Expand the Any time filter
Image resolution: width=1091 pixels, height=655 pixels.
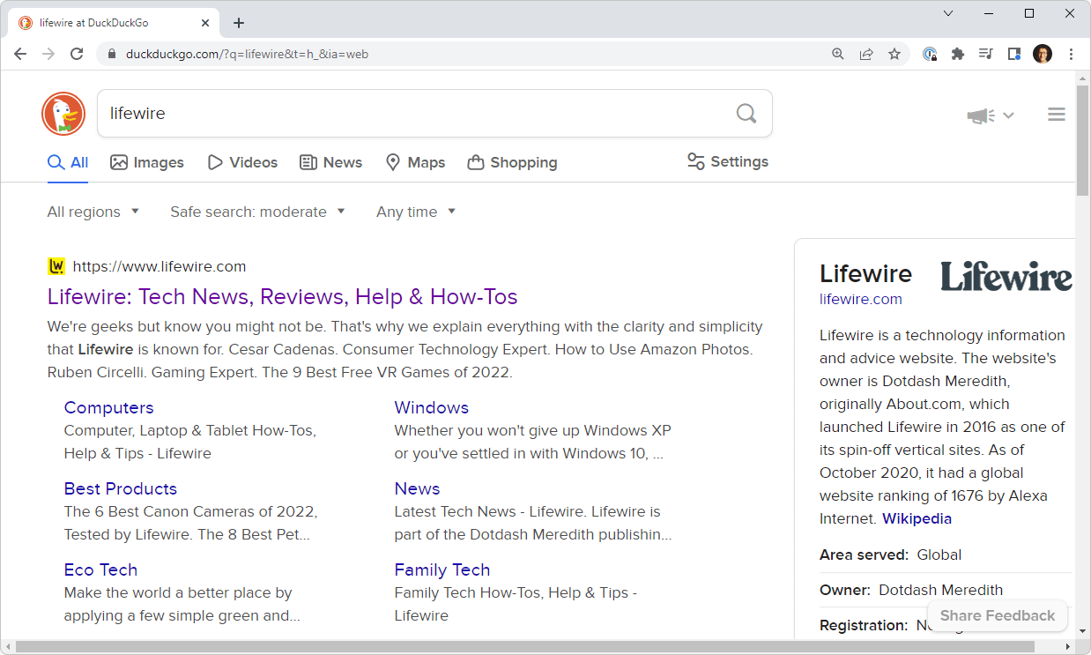(416, 212)
